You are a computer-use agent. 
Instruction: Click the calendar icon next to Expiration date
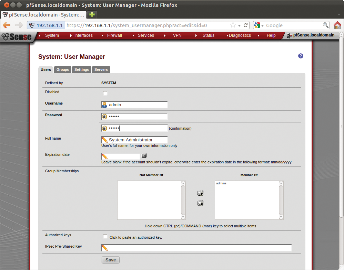(144, 155)
